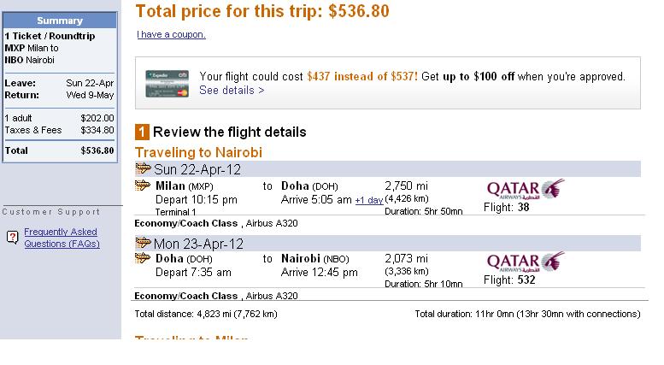
Task: Select the Sun 22-Apr-12 date bar
Action: tap(387, 169)
